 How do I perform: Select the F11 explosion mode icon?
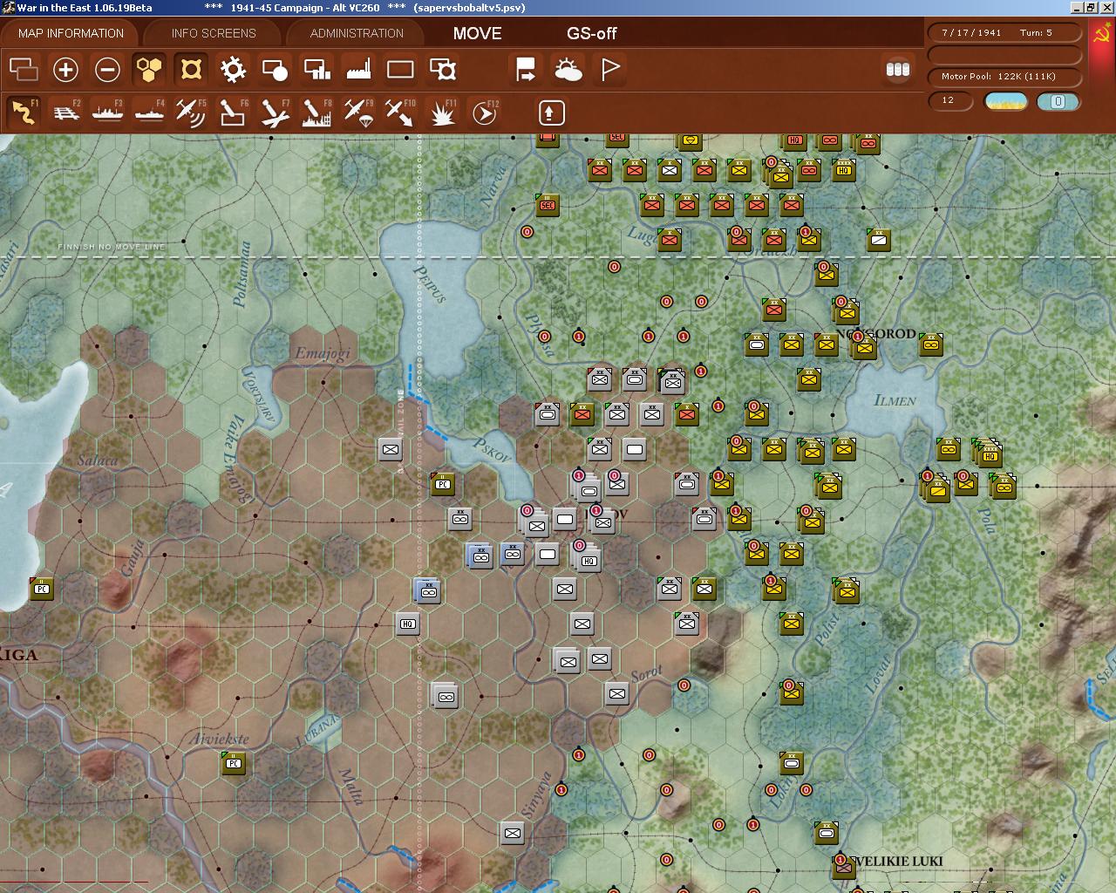[442, 112]
